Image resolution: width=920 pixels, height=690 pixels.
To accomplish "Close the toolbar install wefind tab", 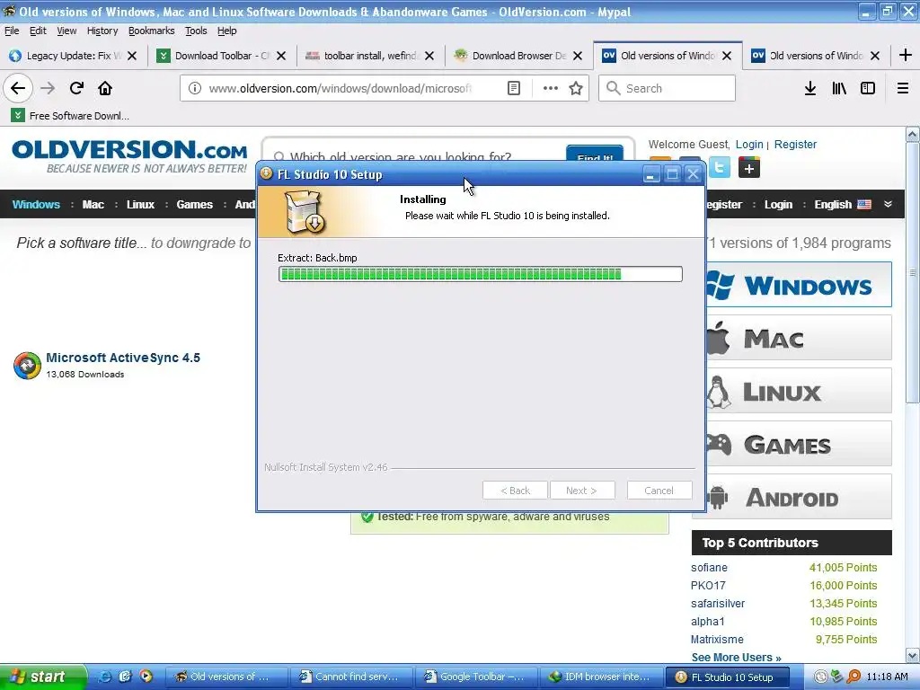I will (429, 56).
